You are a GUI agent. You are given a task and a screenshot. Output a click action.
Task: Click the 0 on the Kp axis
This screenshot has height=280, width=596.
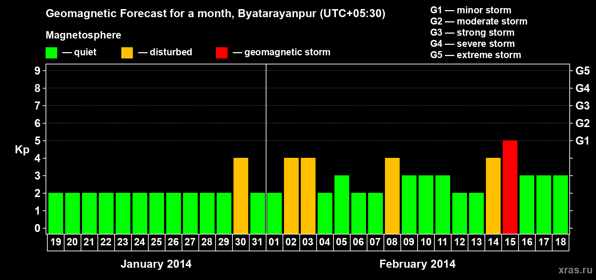(x=38, y=228)
